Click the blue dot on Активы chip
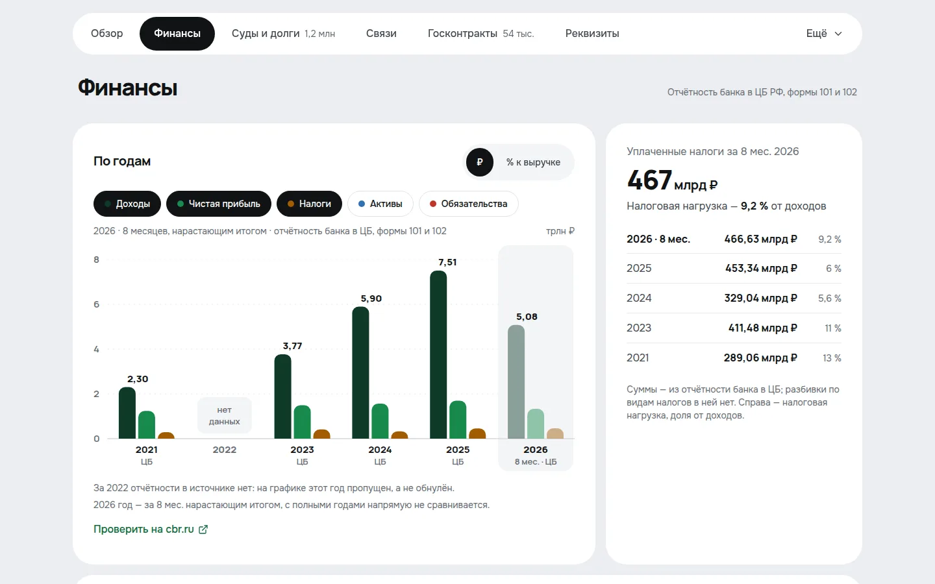Screen dimensions: 935x584 (362, 204)
